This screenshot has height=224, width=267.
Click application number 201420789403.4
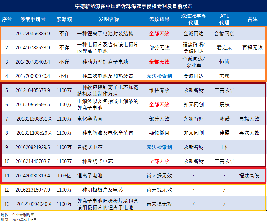(x=33, y=62)
